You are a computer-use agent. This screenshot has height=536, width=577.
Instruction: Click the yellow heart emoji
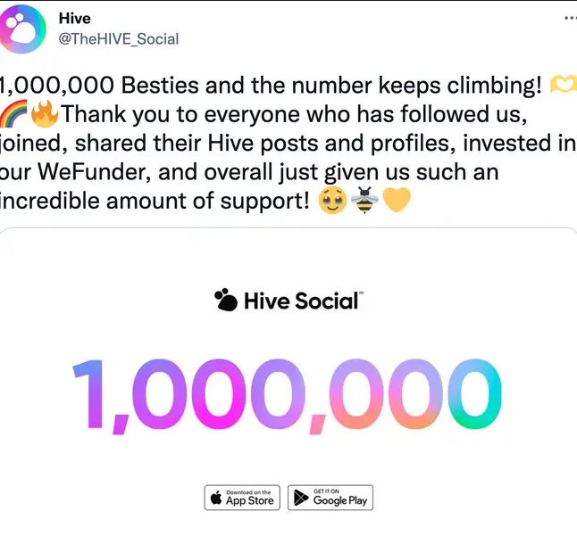coord(397,200)
